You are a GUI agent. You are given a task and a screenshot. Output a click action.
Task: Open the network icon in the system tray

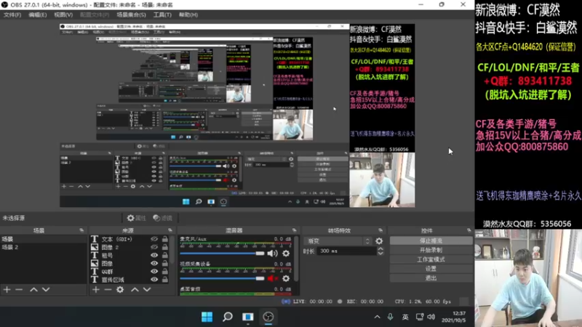420,317
